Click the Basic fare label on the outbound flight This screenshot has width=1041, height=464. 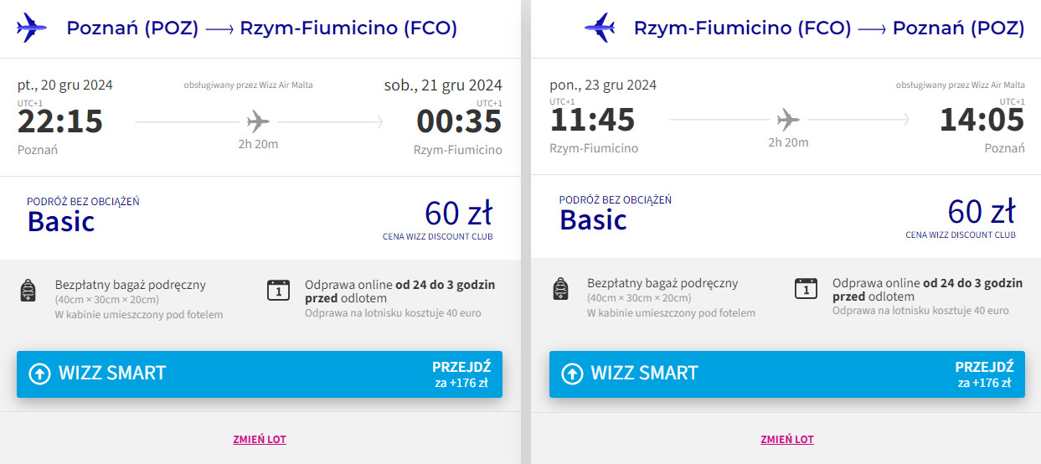tap(61, 222)
